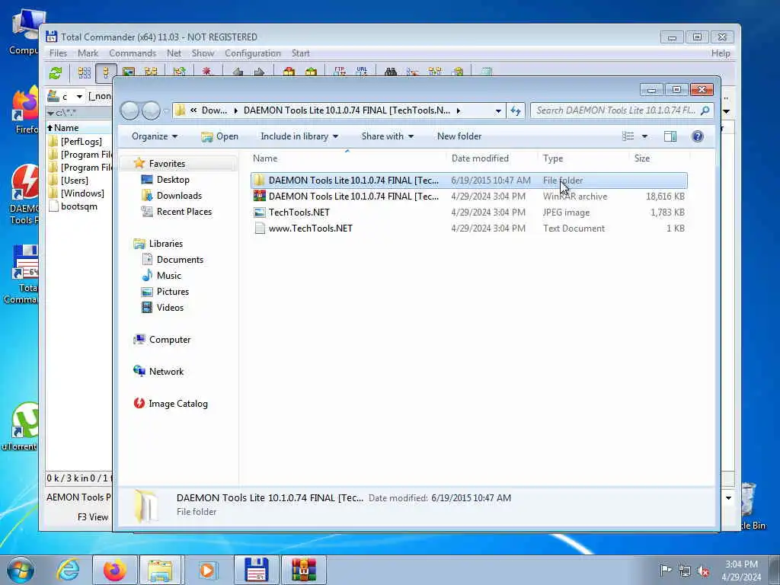Select the DAEMON Tools Lite WinRAR archive
780x585 pixels.
(x=469, y=197)
